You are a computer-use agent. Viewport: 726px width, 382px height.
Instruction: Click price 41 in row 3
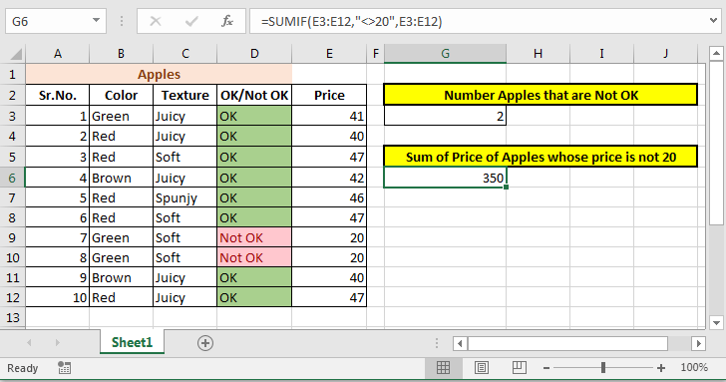pyautogui.click(x=329, y=116)
